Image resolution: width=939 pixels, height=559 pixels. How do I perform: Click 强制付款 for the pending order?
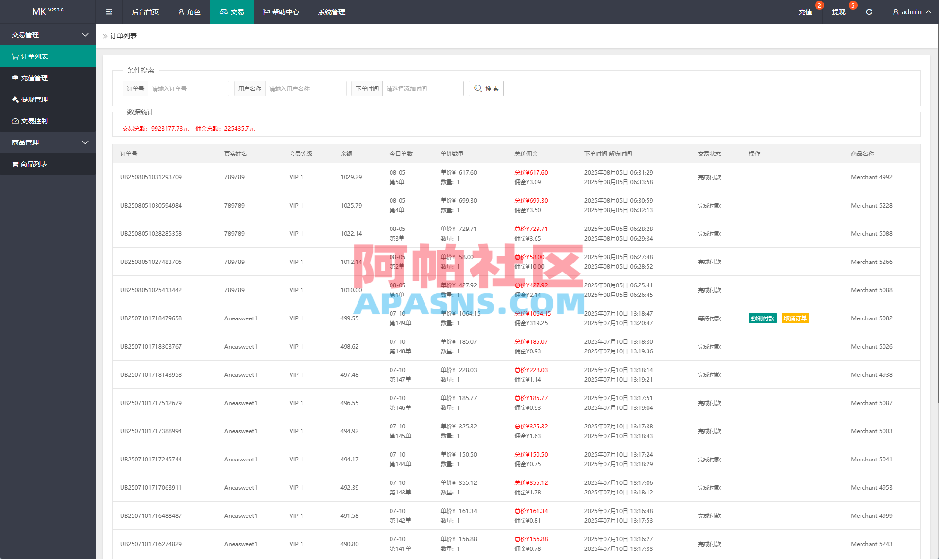(762, 318)
